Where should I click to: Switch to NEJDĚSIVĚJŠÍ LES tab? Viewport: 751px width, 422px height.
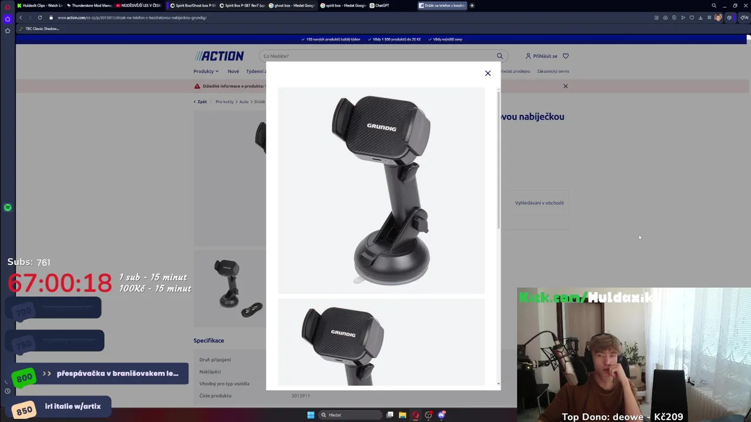pyautogui.click(x=138, y=5)
